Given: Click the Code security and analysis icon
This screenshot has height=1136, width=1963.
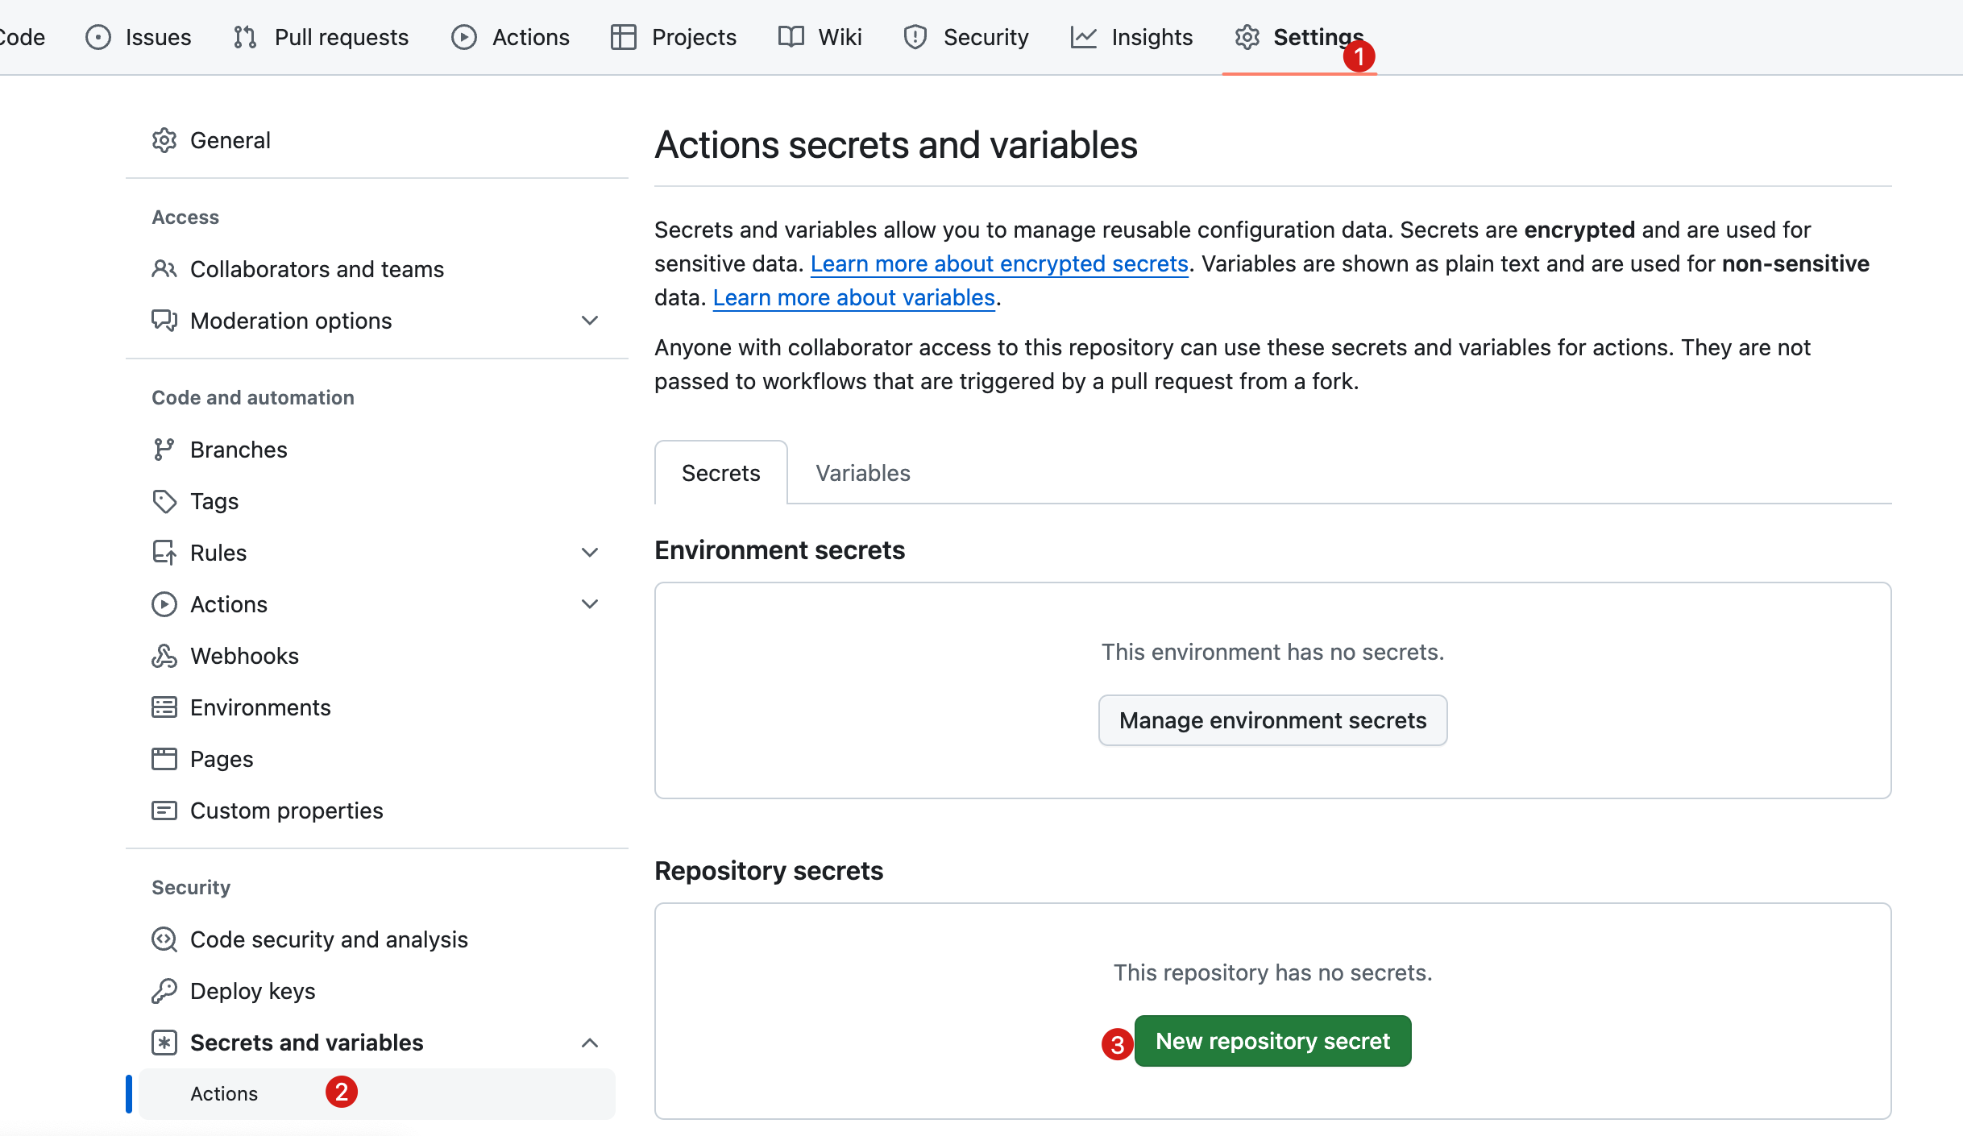Looking at the screenshot, I should point(164,939).
